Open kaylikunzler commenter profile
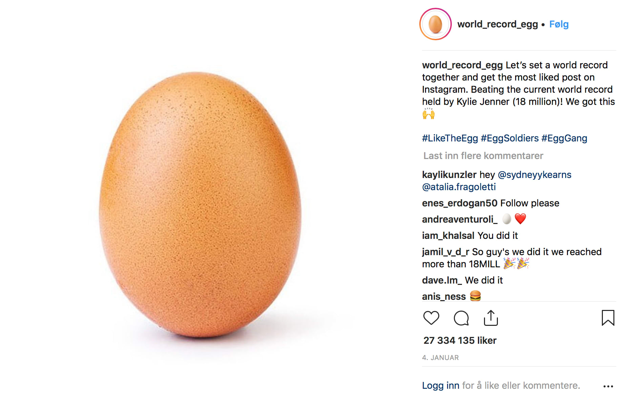The image size is (632, 404). point(449,175)
